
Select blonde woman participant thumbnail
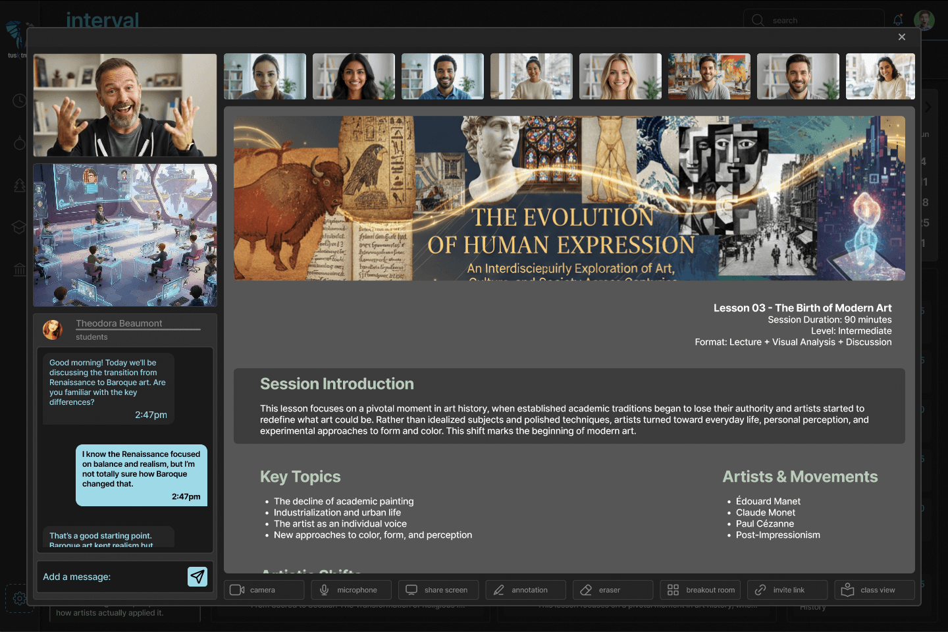click(x=620, y=76)
